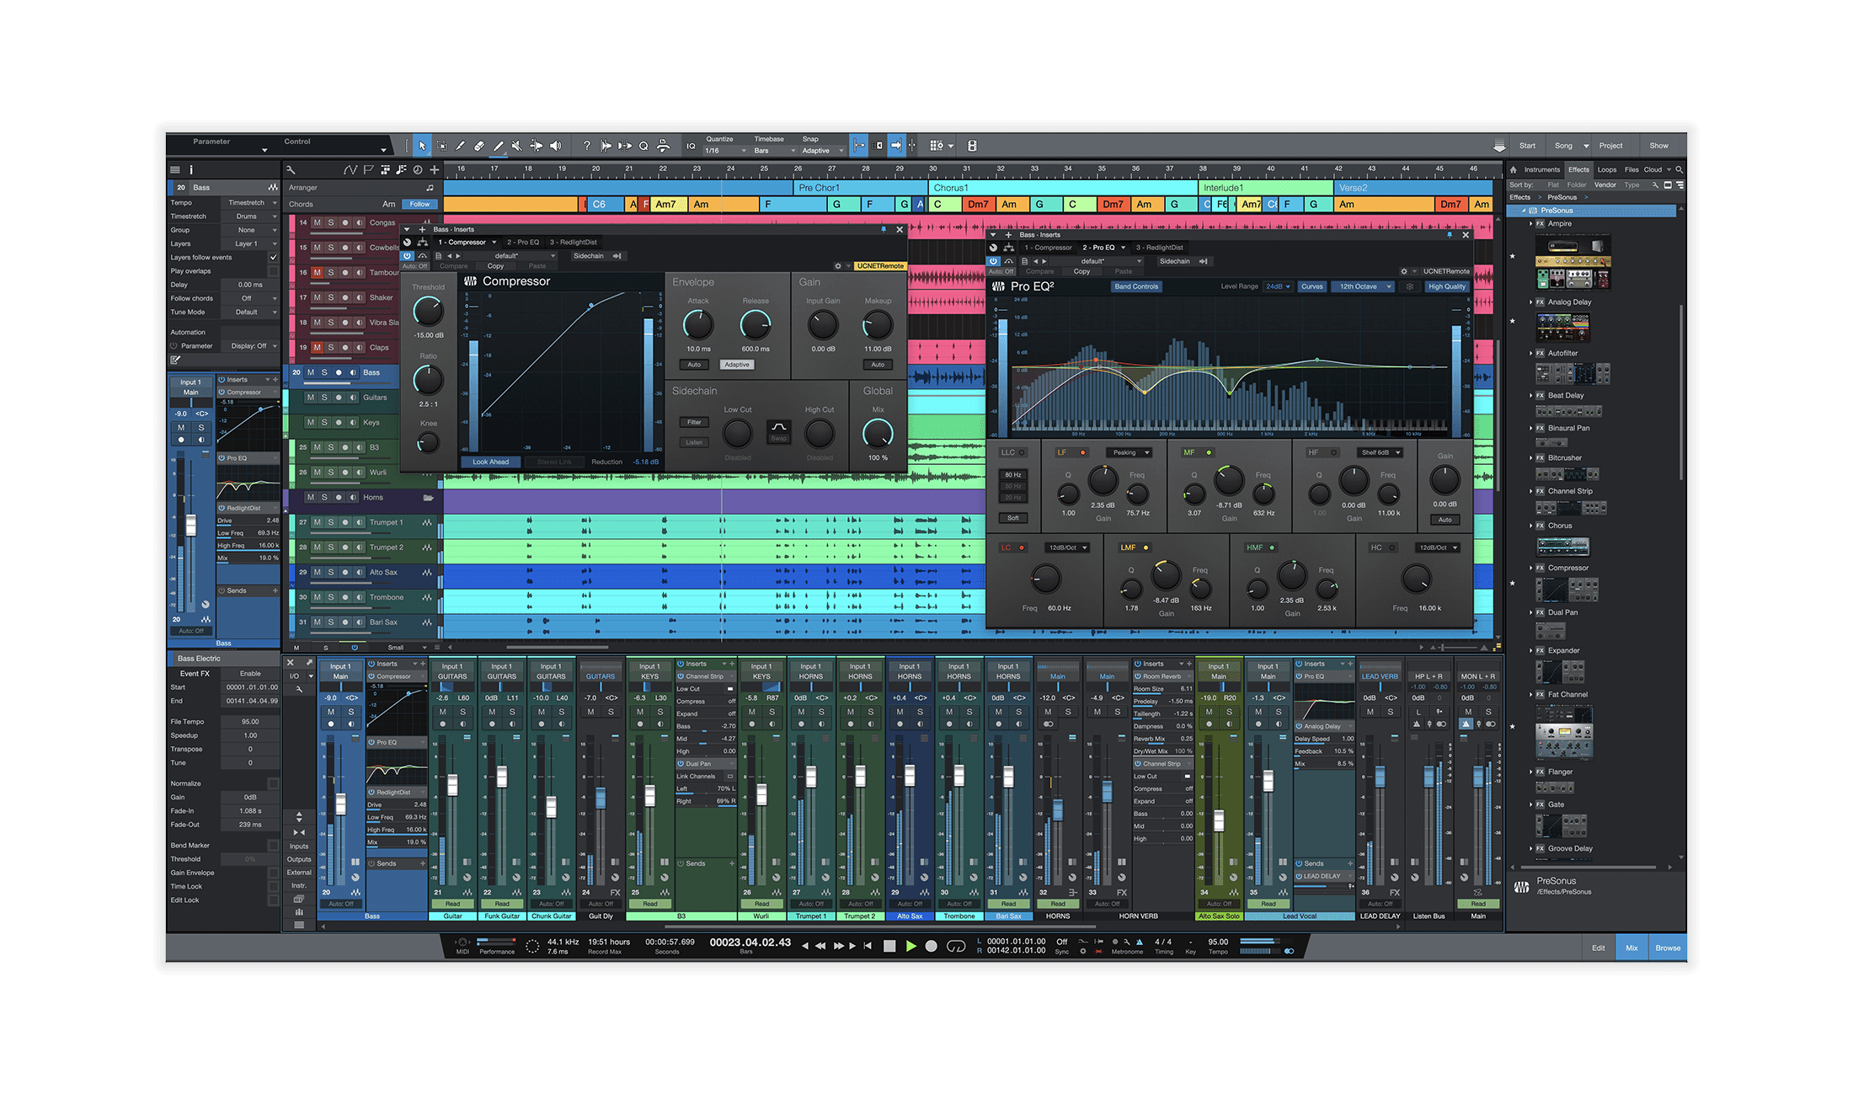Mute the Trumpet 1 track

pyautogui.click(x=318, y=522)
